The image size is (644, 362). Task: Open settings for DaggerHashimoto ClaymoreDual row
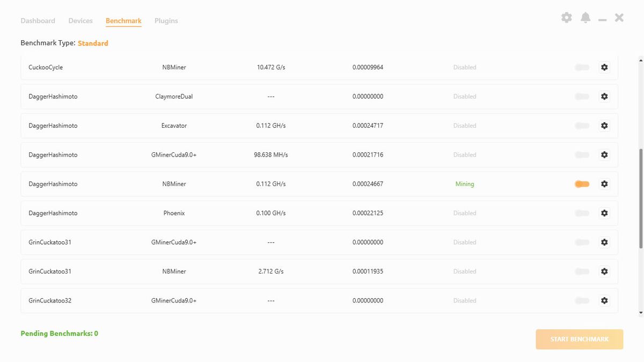604,97
